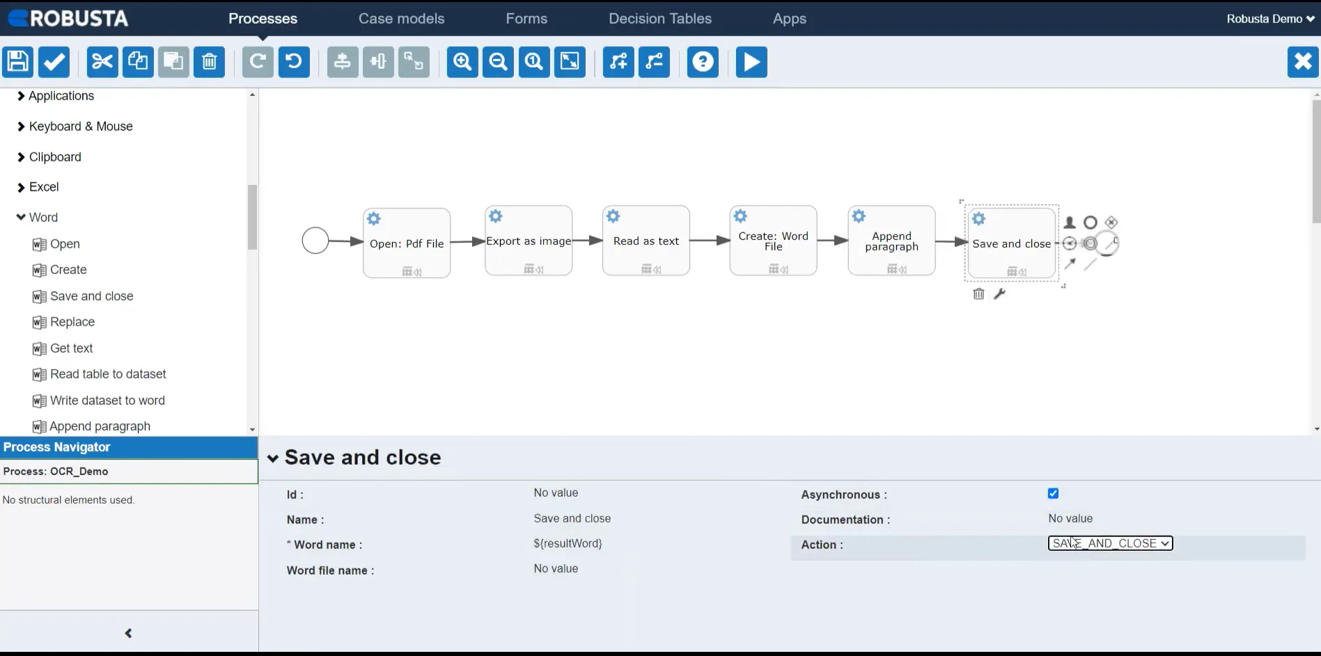
Task: Open the Robusta Demo user menu
Action: point(1270,19)
